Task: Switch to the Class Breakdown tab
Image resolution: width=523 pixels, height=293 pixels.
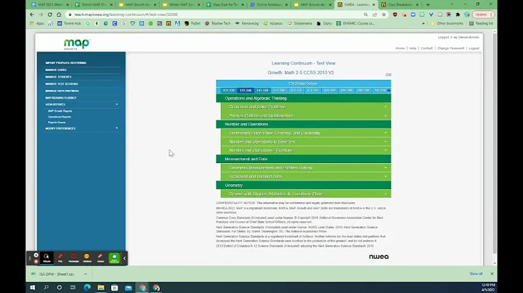Action: 400,4
